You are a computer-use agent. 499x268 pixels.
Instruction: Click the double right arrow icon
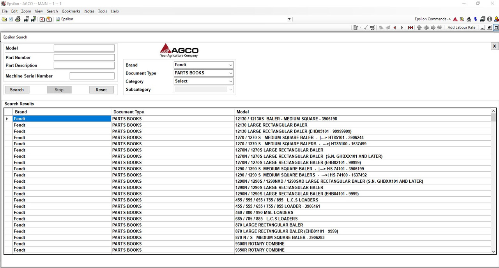(440, 28)
